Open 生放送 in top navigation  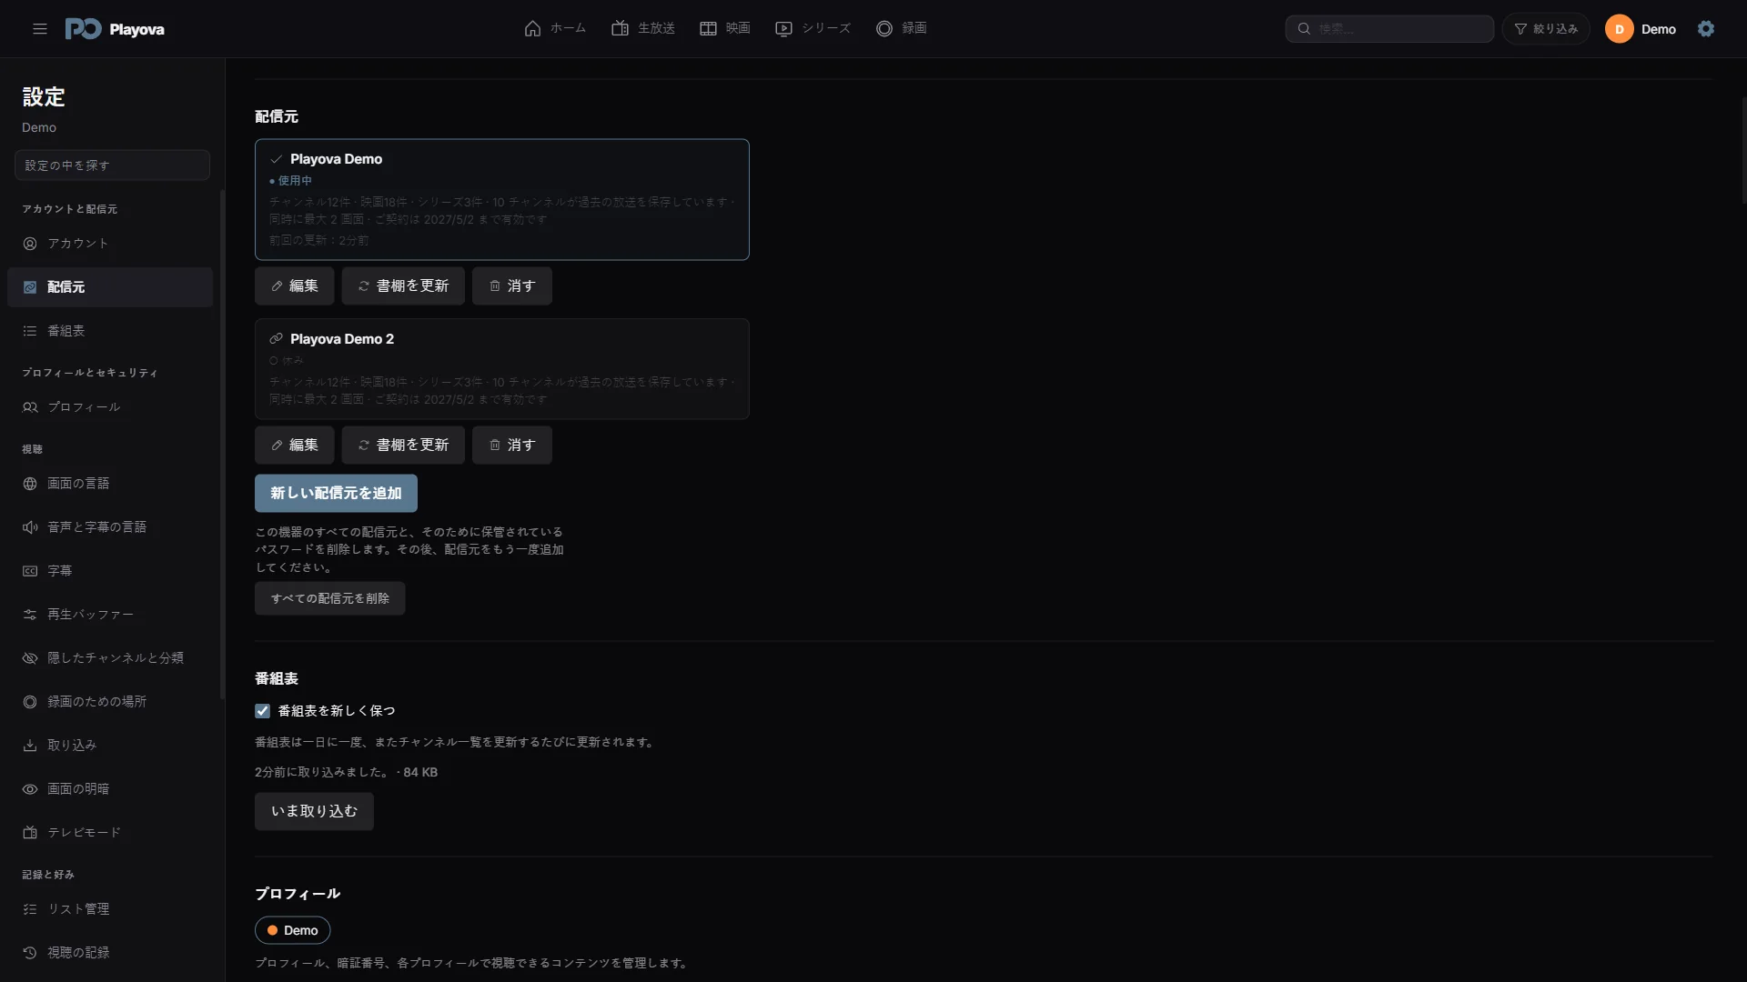(x=642, y=28)
